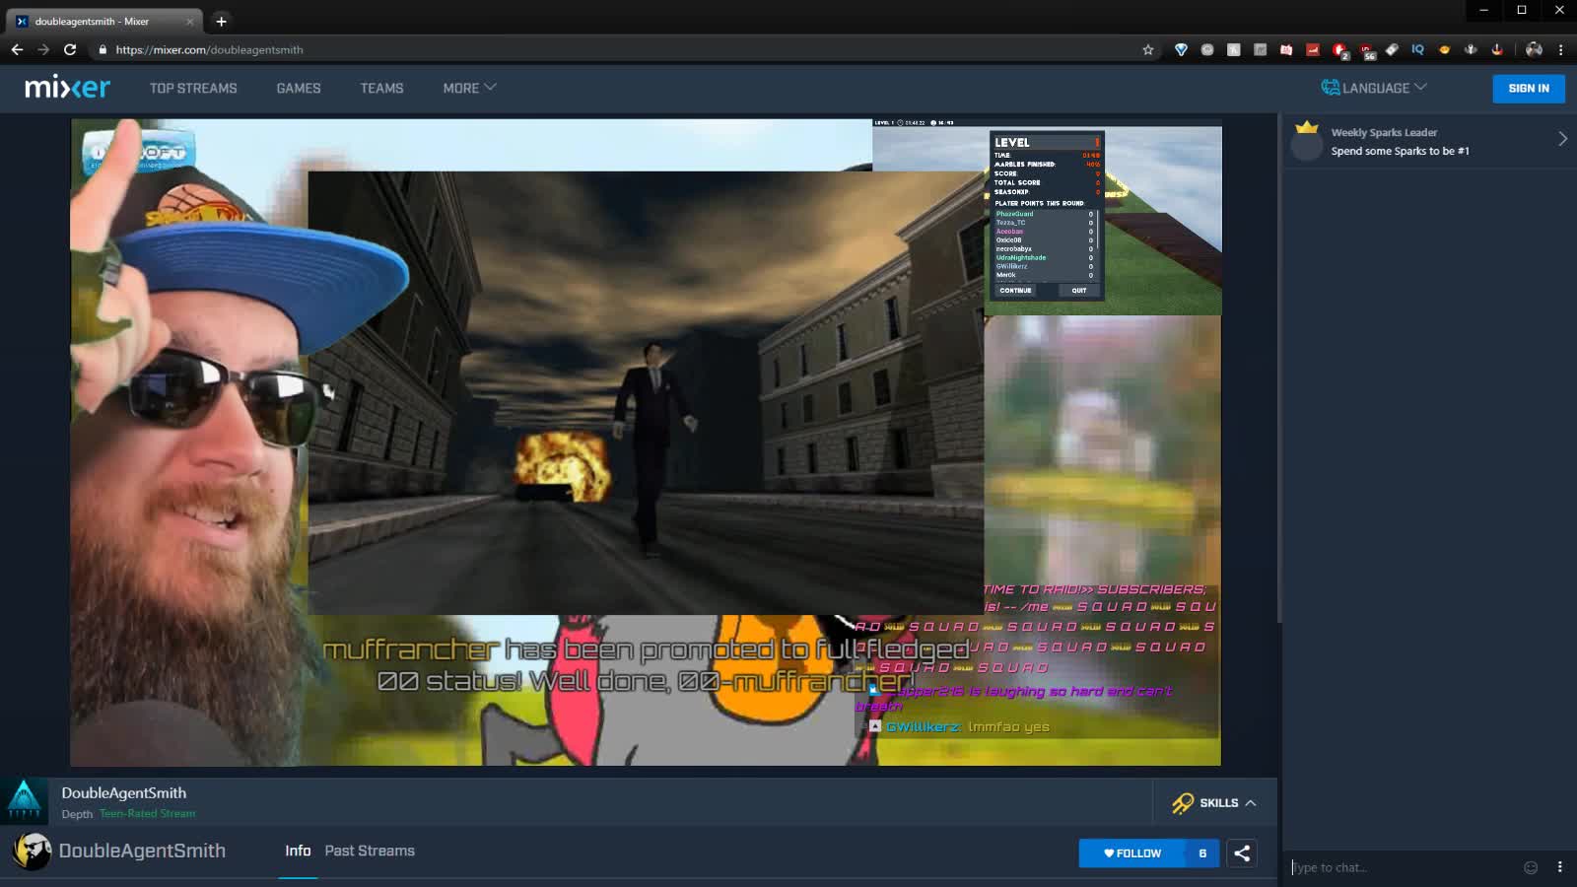Close the doubleagentsmith - Mixer tab
Screen dimensions: 1577x887
(x=189, y=21)
